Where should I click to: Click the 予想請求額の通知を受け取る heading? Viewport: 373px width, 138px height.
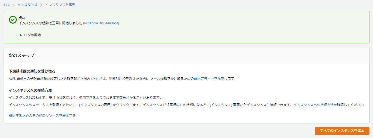tap(32, 71)
